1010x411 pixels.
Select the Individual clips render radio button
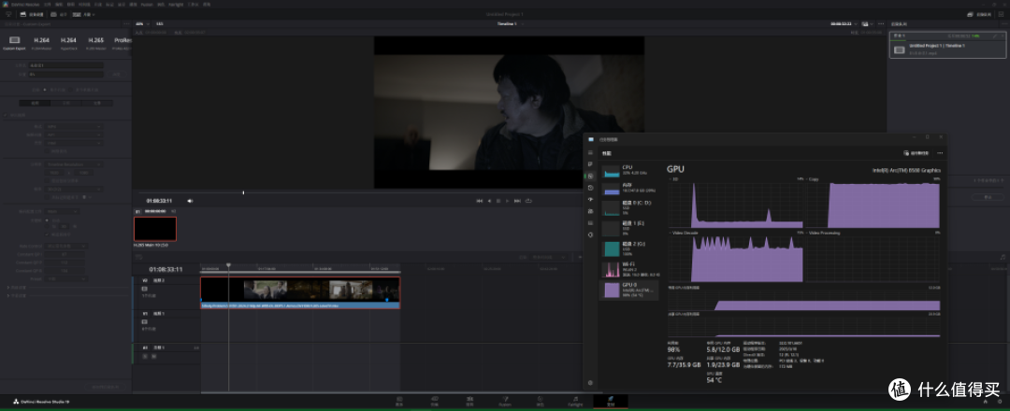(x=72, y=90)
